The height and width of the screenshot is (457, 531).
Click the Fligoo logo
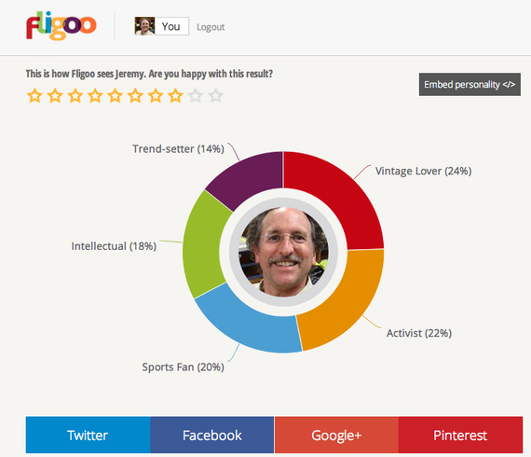(61, 26)
